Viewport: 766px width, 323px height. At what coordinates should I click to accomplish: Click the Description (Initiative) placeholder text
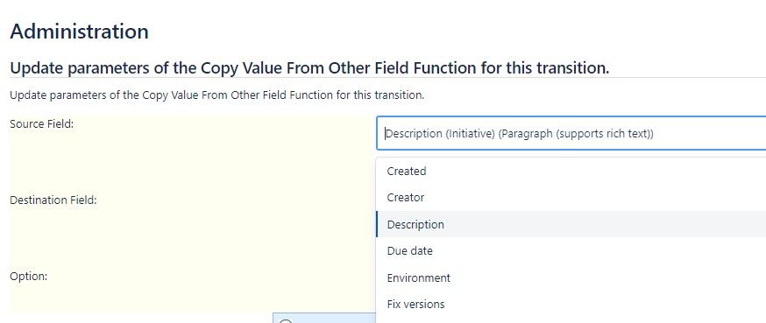point(520,134)
